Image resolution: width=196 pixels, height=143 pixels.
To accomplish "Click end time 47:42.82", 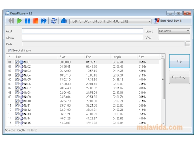I will point(91,123).
